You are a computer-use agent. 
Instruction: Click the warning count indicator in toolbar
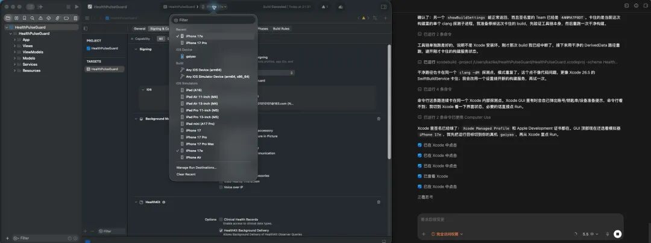(x=325, y=7)
